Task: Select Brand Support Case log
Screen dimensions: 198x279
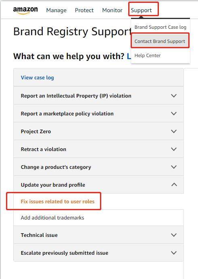Action: coord(160,27)
